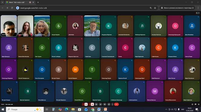Bookmark this page with the star

[x=155, y=8]
